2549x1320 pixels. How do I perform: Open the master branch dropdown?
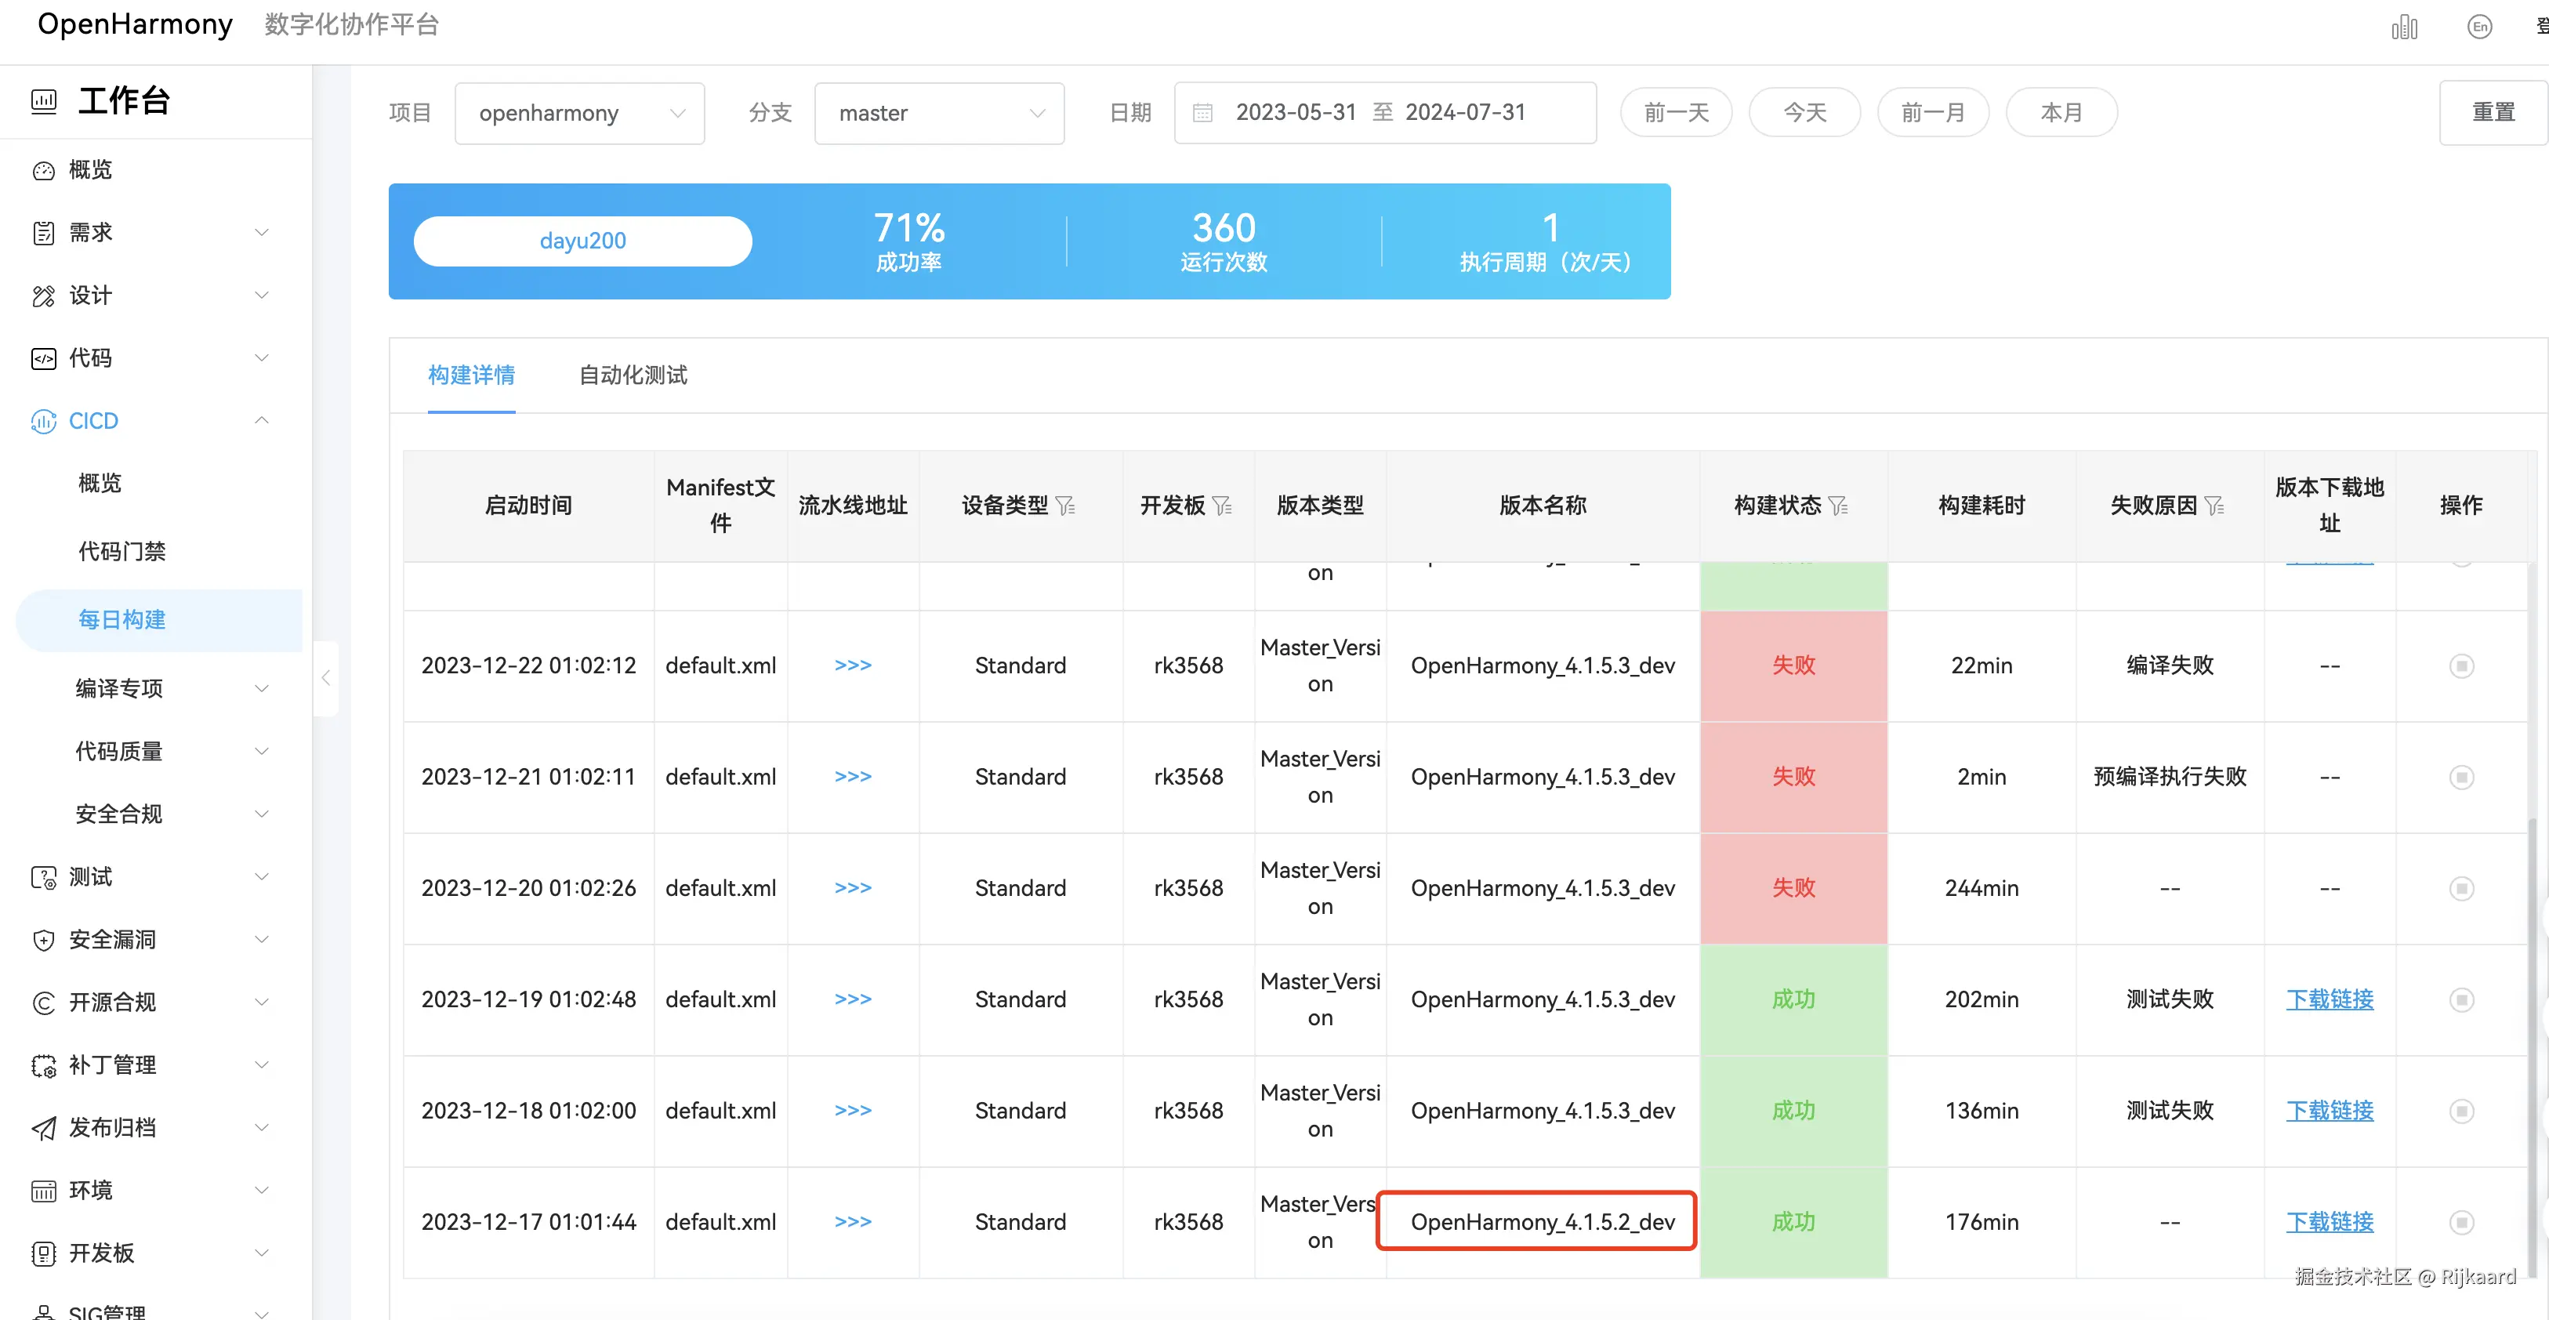(x=938, y=113)
